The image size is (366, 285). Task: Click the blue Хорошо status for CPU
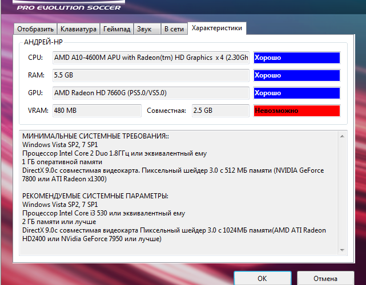297,58
